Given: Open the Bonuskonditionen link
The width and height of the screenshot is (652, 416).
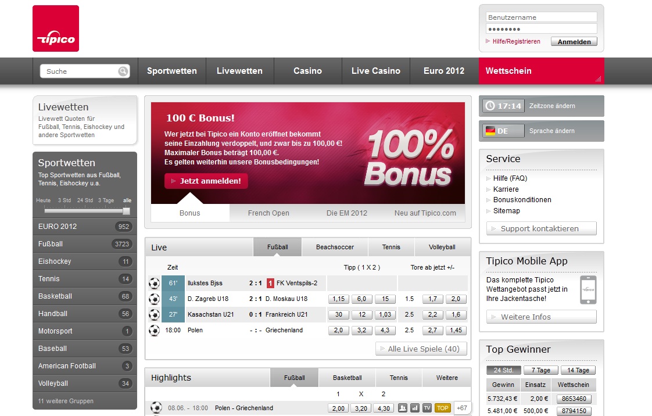Looking at the screenshot, I should 522,200.
